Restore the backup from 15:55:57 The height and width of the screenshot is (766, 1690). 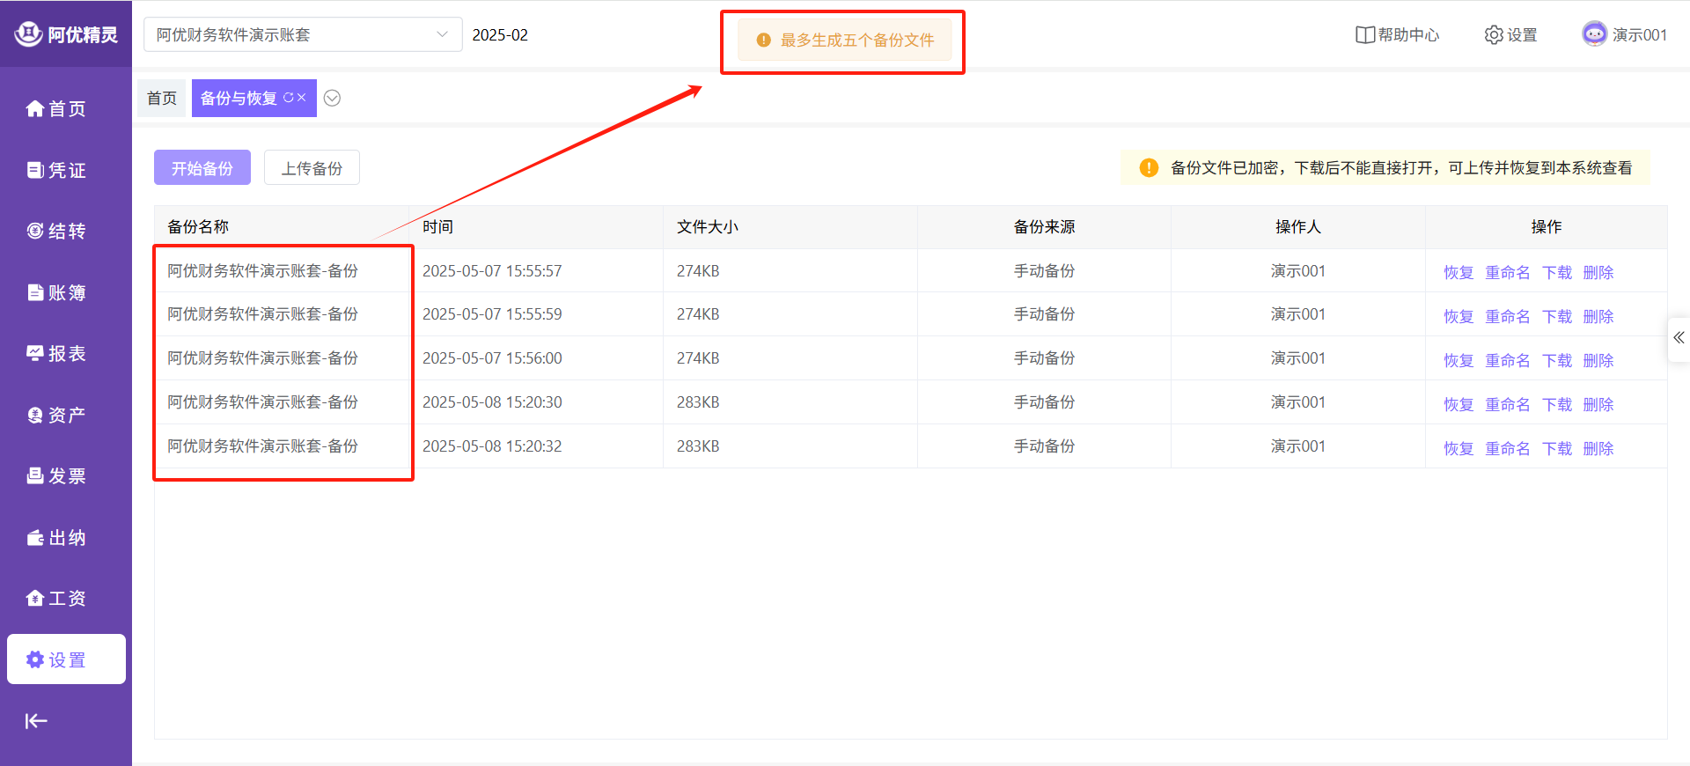click(x=1458, y=272)
